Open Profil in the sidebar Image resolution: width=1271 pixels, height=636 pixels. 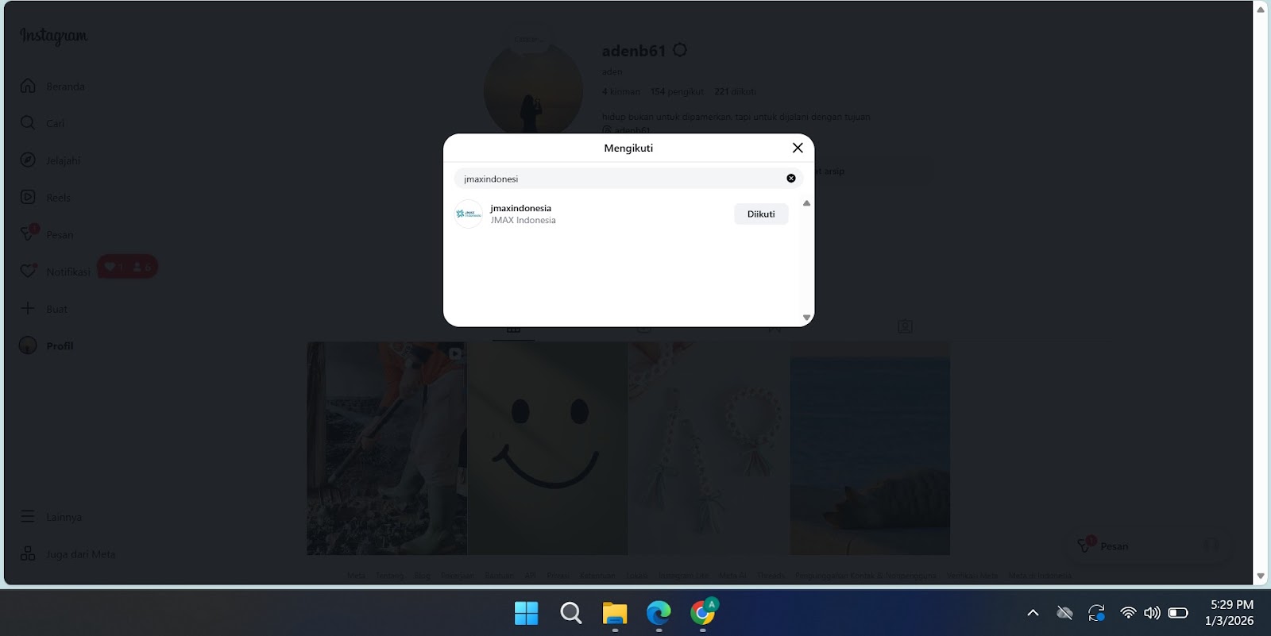pyautogui.click(x=59, y=346)
